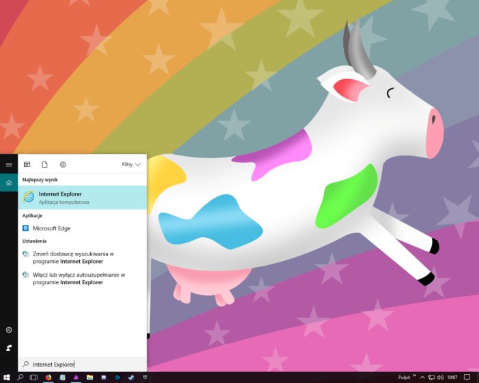Open 'Włącz lub wyłącz autouzupełnianie' setting
The width and height of the screenshot is (479, 383).
(x=82, y=279)
